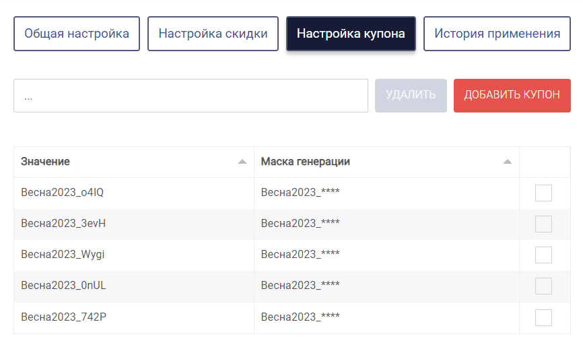The width and height of the screenshot is (583, 349).
Task: Enable the checkbox for Весна2023_742P
Action: click(543, 317)
